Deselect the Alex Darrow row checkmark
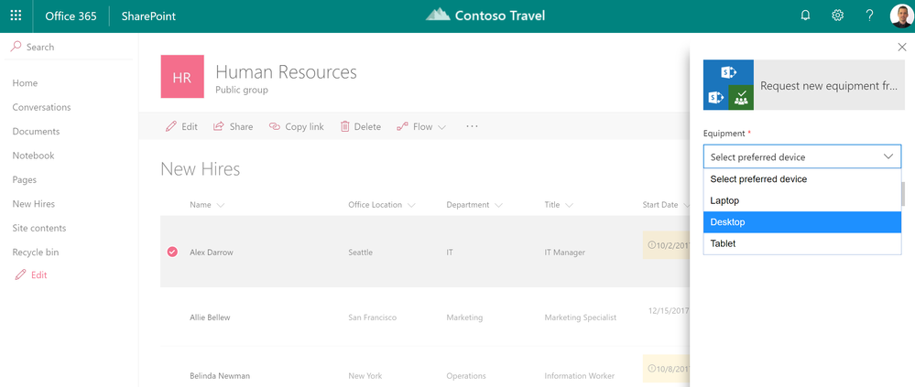This screenshot has width=915, height=387. click(x=172, y=252)
